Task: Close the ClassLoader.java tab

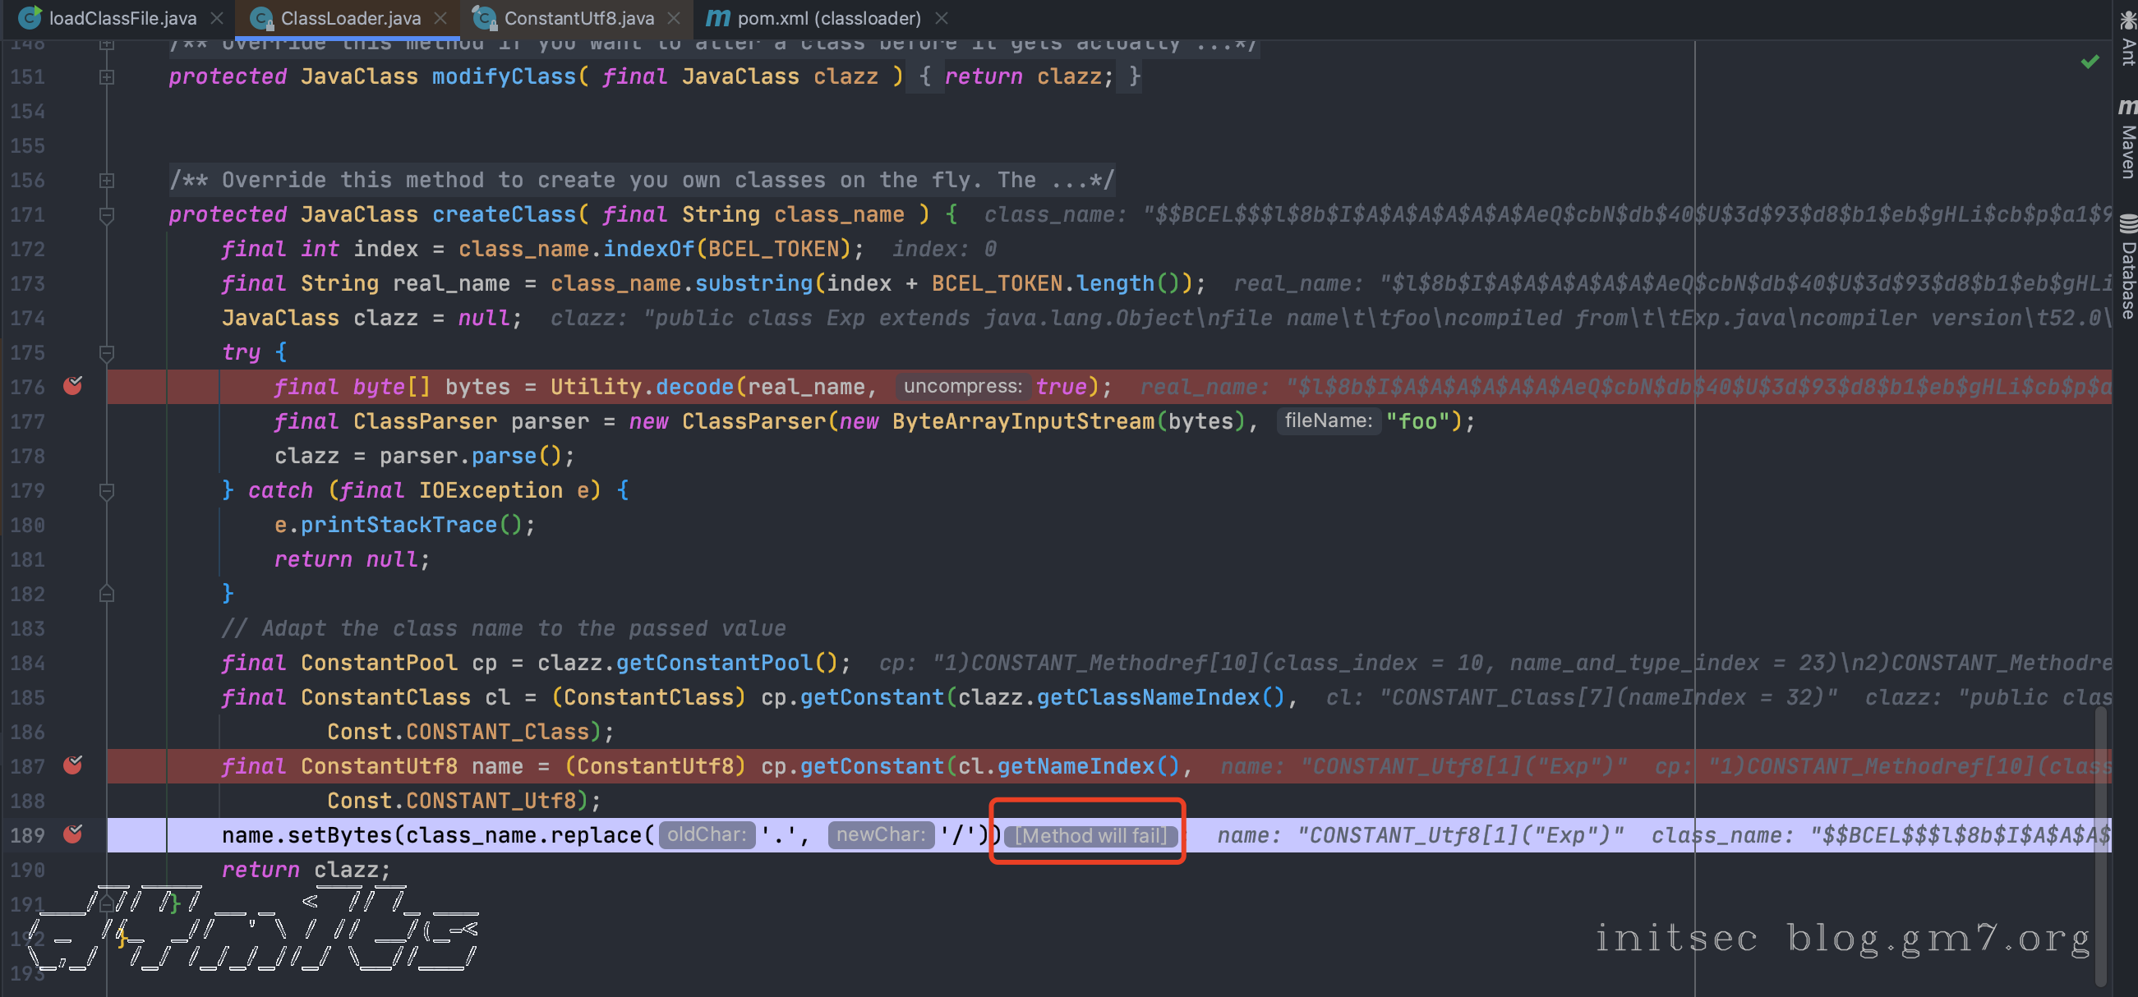Action: click(441, 17)
